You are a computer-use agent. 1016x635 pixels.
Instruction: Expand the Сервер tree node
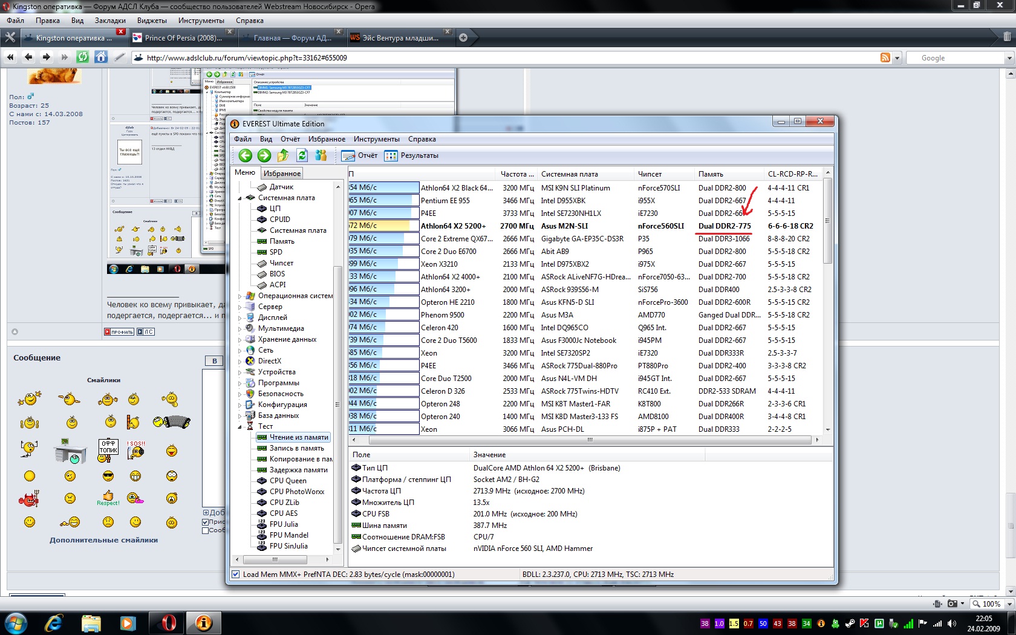pyautogui.click(x=239, y=307)
